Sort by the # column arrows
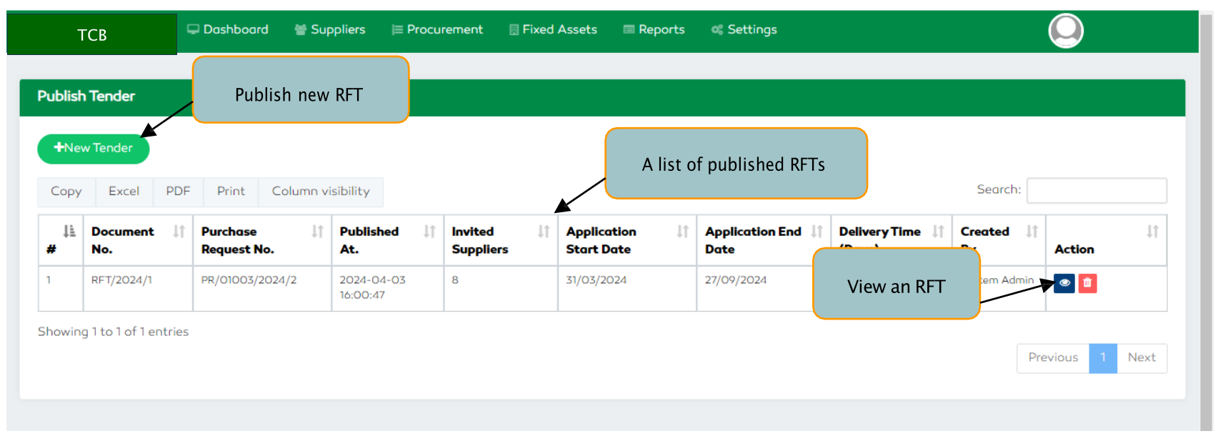 tap(69, 231)
